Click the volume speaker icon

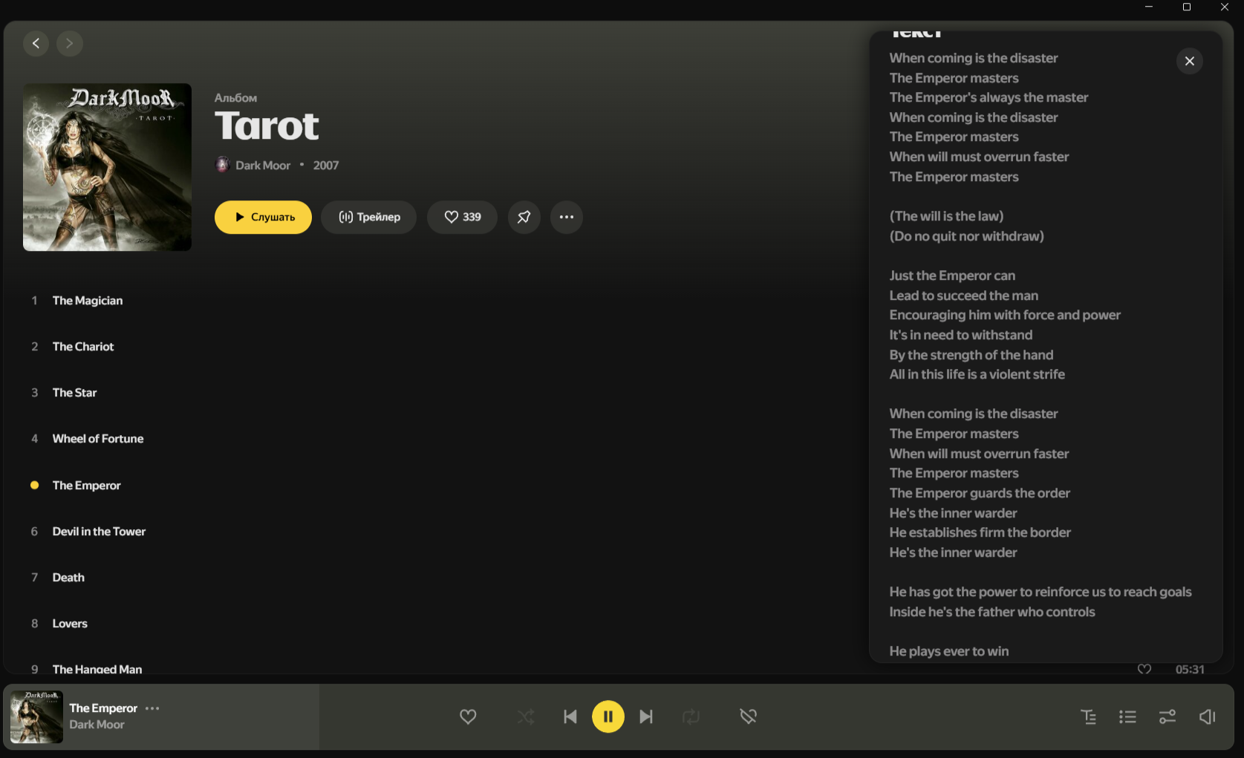1208,716
